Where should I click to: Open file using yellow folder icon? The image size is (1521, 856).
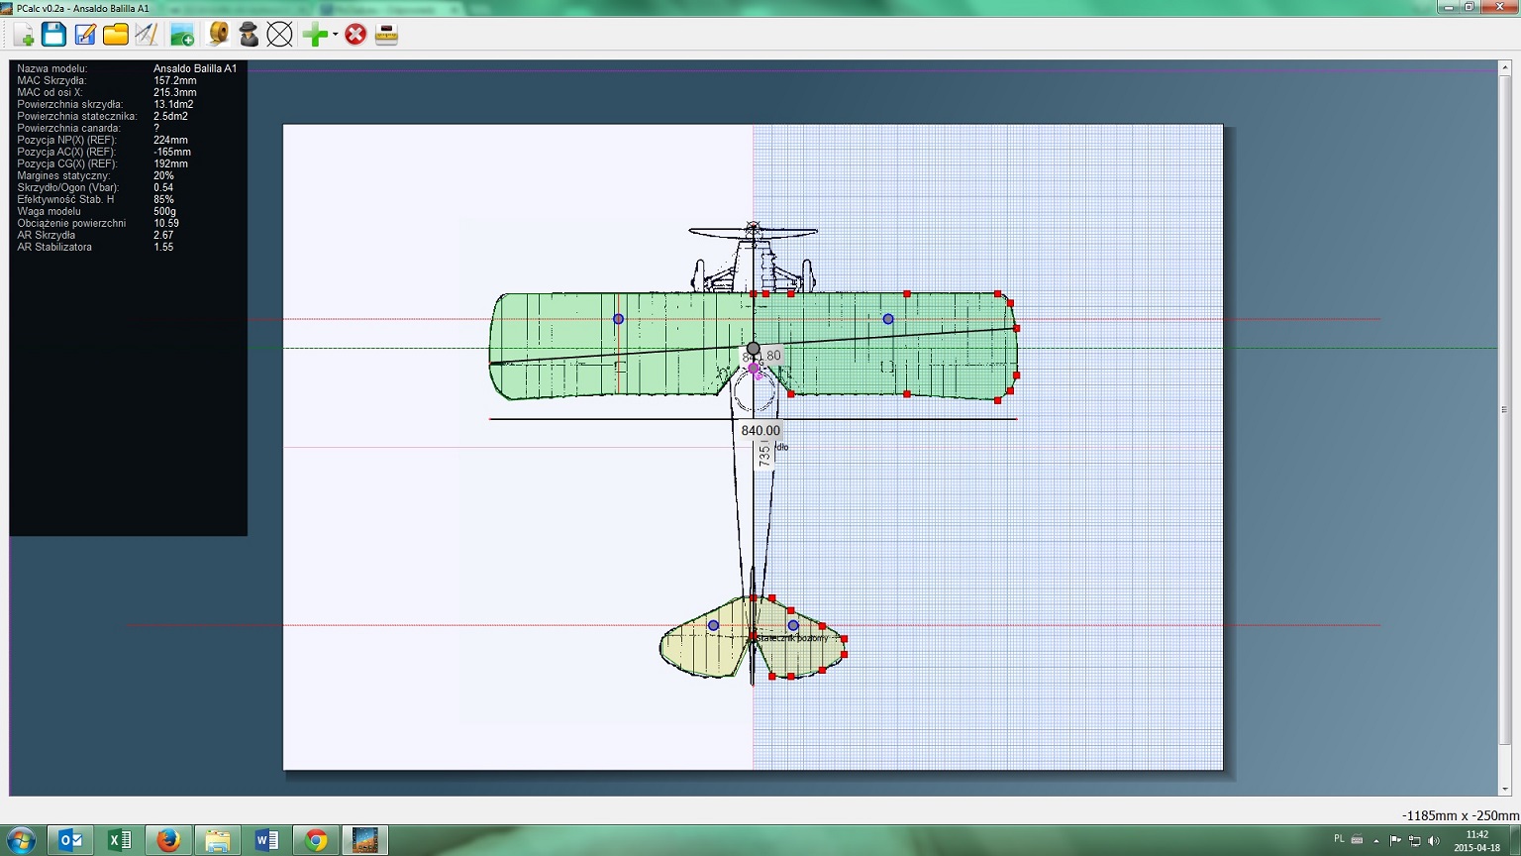(x=116, y=35)
